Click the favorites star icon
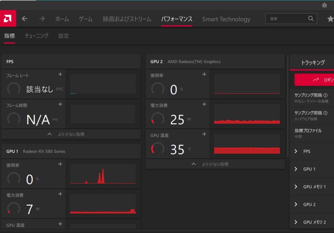334x233 pixels. [331, 19]
